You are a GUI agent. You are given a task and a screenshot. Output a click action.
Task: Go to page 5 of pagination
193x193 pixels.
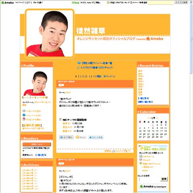94,76
